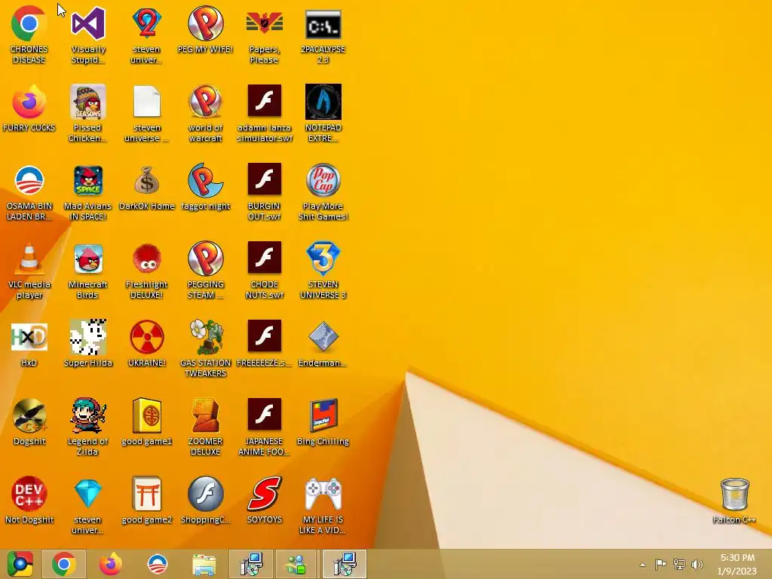Click the Obama logo taskbar icon
Viewport: 772px width, 579px height.
[x=158, y=564]
